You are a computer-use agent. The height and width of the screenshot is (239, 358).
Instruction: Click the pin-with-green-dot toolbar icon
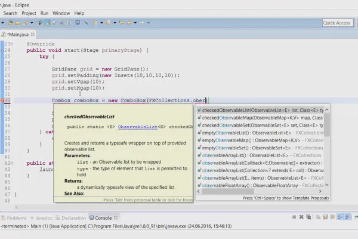[x=40, y=23]
